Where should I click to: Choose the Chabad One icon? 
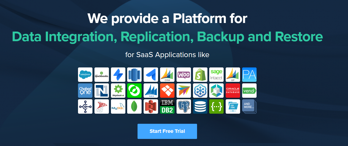pyautogui.click(x=85, y=90)
